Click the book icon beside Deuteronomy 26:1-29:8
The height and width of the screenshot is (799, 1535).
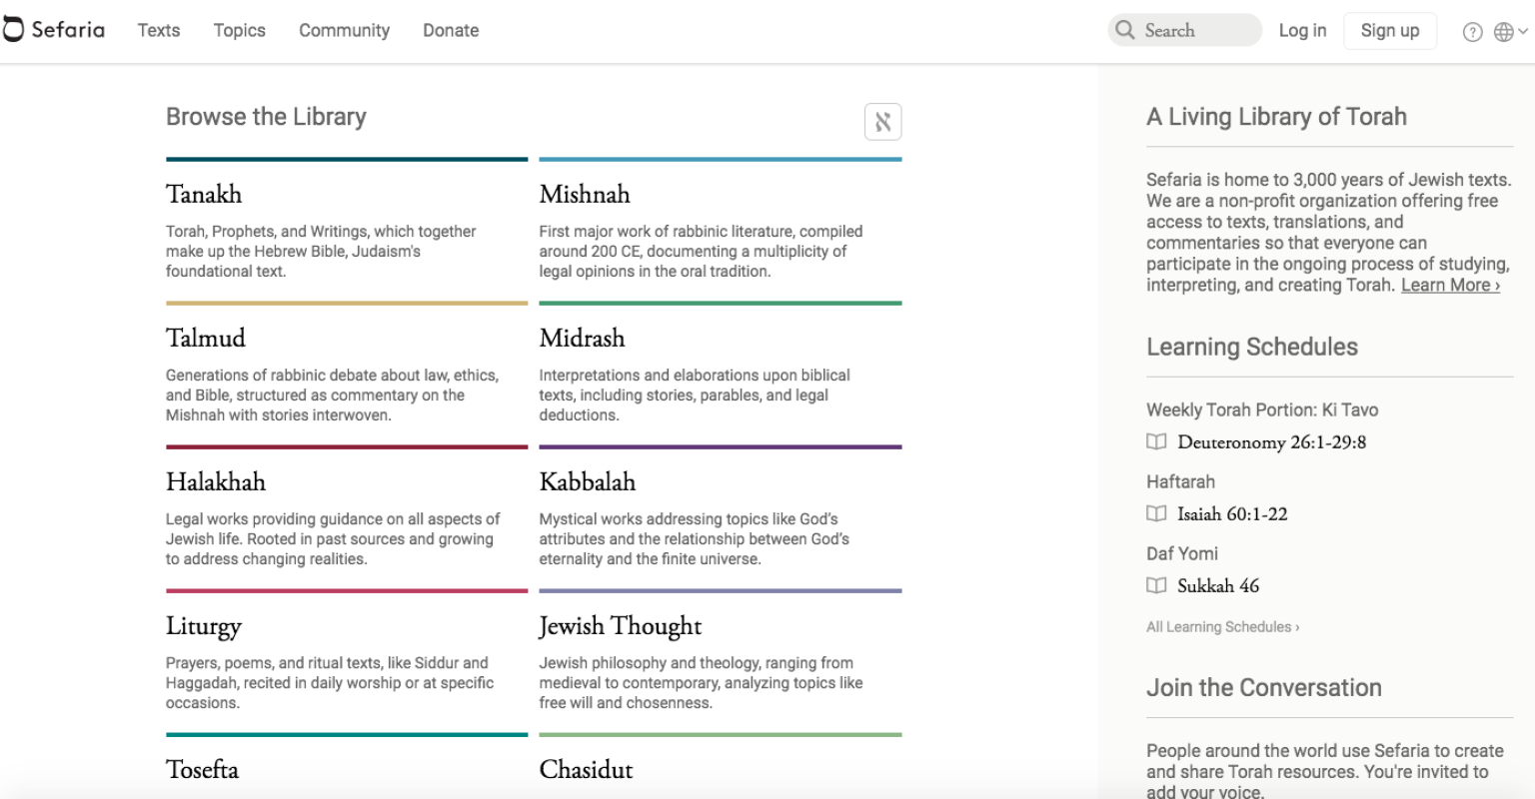[x=1156, y=441]
